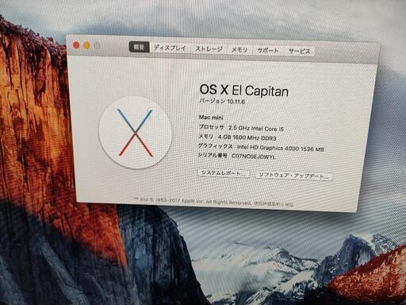Click the Mac mini model name
The width and height of the screenshot is (406, 305).
pos(211,118)
